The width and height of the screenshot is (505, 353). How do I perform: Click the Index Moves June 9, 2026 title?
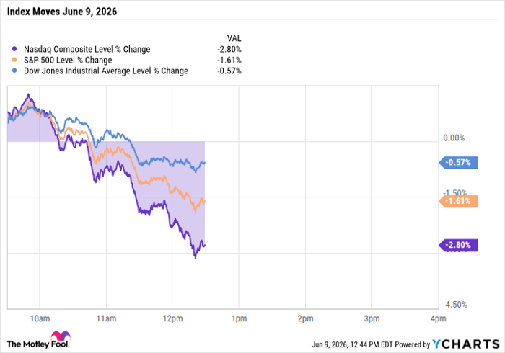62,12
